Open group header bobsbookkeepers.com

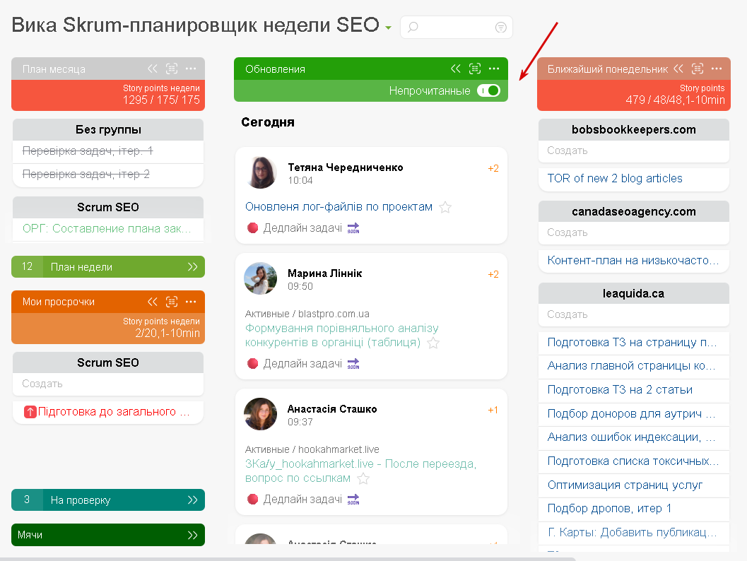634,129
